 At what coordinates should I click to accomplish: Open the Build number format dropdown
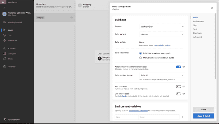[x=162, y=75]
